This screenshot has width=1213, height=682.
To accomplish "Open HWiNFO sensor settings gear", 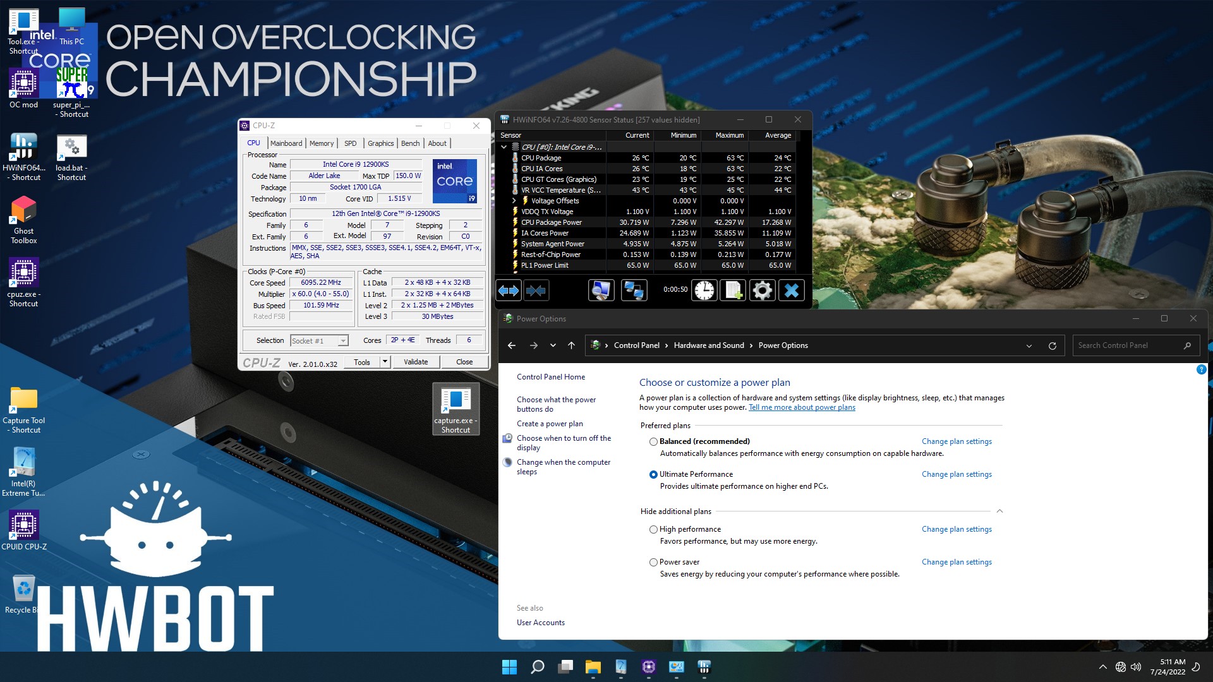I will tap(762, 290).
